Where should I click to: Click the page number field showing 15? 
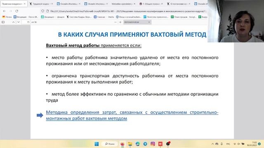pyautogui.click(x=26, y=22)
